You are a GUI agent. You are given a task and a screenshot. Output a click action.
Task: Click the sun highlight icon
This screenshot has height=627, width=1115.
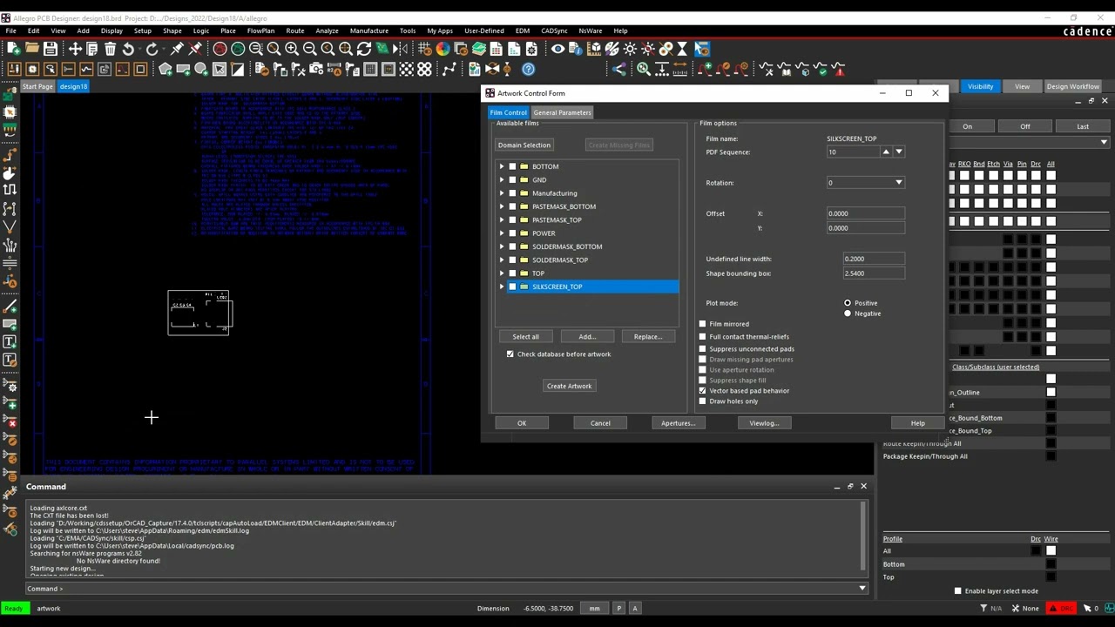630,49
